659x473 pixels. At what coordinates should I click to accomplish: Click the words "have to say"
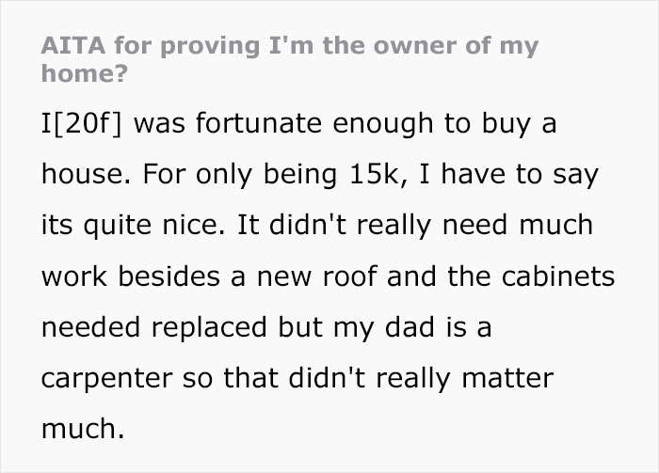[x=520, y=175]
